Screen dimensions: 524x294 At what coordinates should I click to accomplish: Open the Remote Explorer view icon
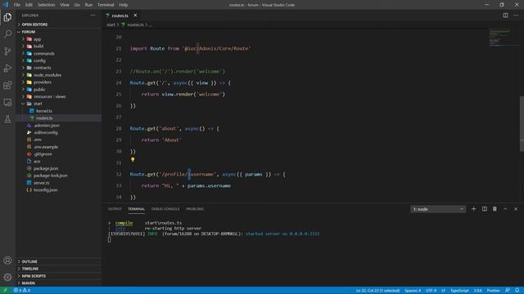click(x=7, y=102)
